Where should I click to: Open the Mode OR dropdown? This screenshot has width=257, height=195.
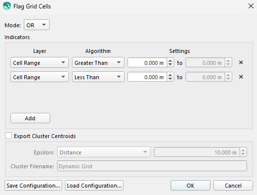pos(37,25)
